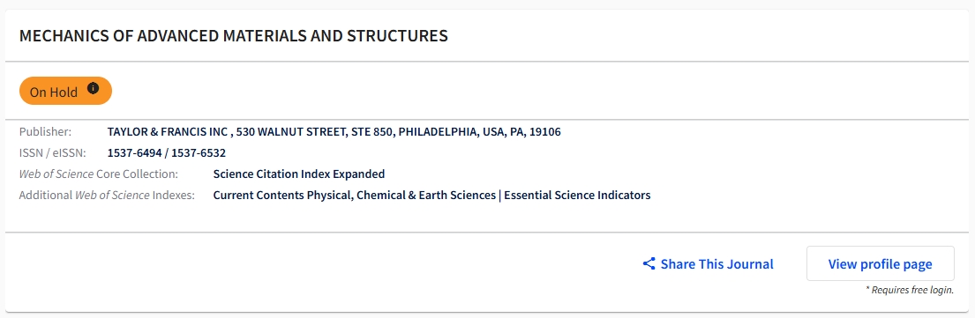Open the Share This Journal link
975x318 pixels.
(x=708, y=264)
